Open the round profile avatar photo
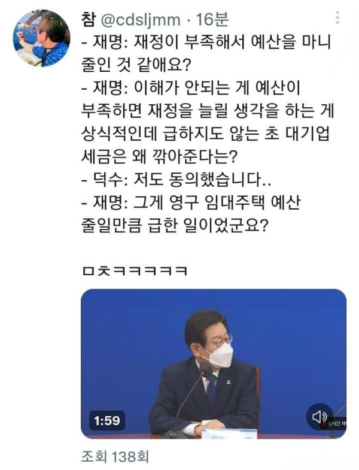This screenshot has height=470, width=359. click(x=41, y=38)
